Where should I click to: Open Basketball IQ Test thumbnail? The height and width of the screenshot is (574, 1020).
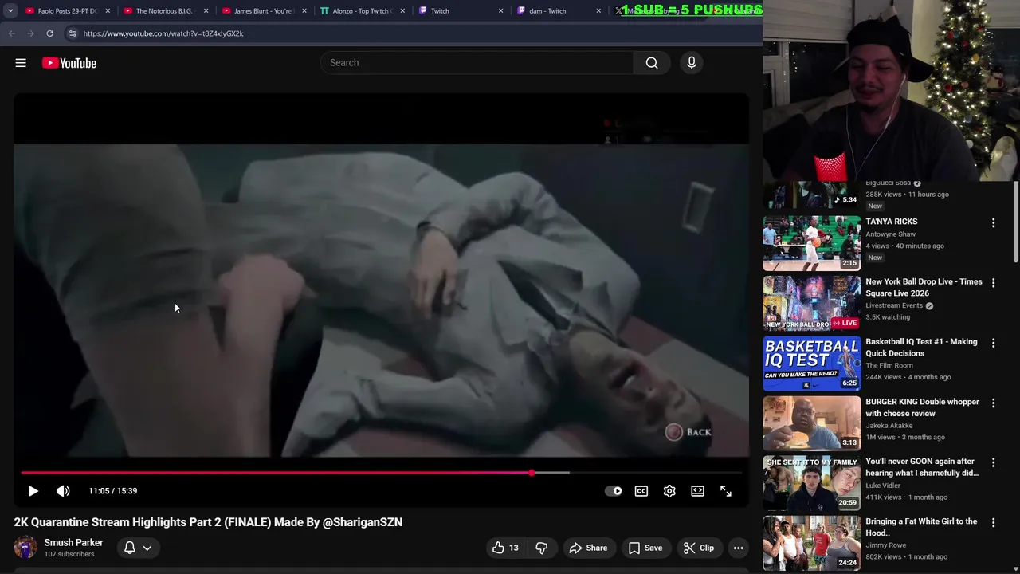[811, 364]
